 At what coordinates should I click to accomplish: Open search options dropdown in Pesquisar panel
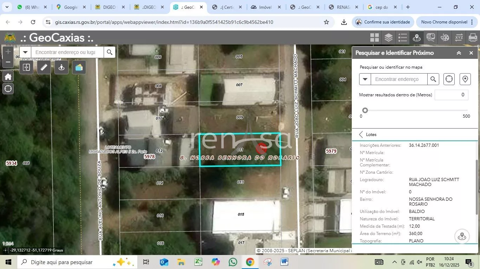coord(365,79)
